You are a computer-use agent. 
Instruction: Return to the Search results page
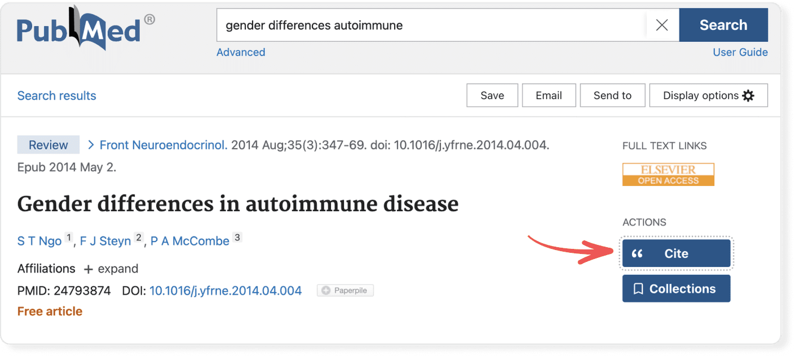coord(56,95)
